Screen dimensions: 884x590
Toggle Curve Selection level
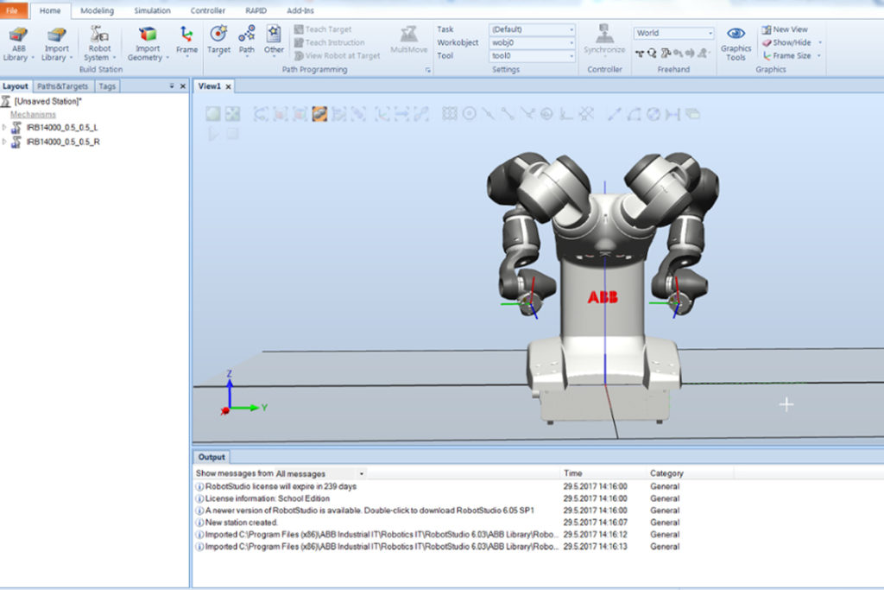coord(261,114)
